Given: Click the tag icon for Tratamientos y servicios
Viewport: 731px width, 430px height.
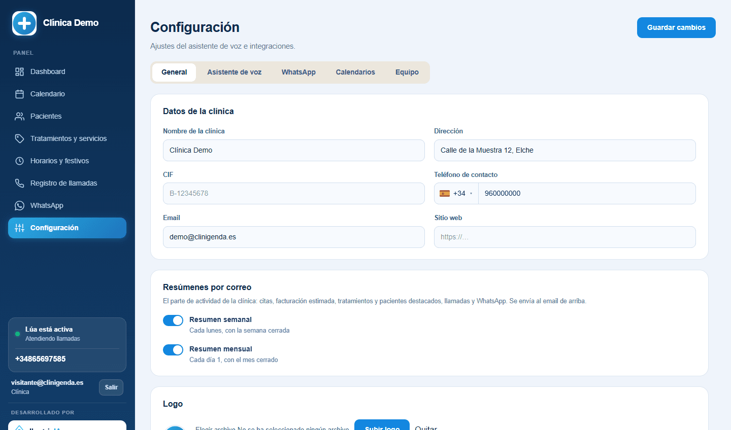Looking at the screenshot, I should (x=19, y=138).
